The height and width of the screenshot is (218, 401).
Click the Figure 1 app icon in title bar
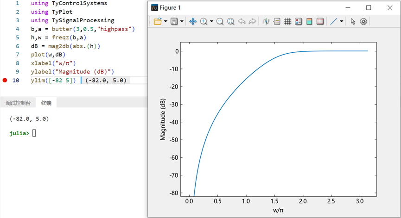coord(154,8)
